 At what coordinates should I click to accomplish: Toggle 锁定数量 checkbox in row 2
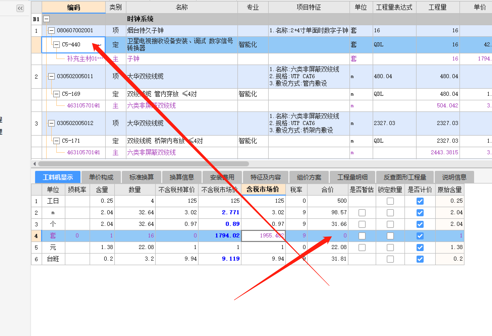coord(390,213)
